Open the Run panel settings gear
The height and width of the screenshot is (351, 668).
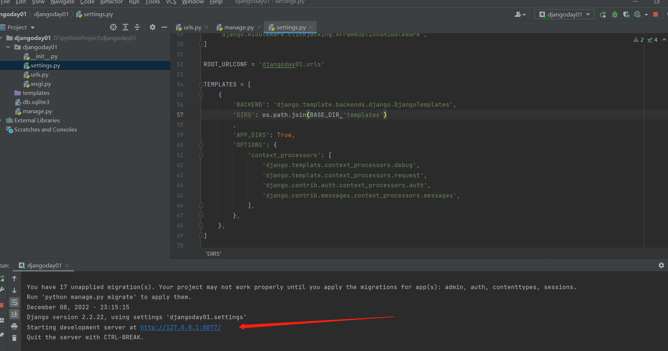(661, 265)
